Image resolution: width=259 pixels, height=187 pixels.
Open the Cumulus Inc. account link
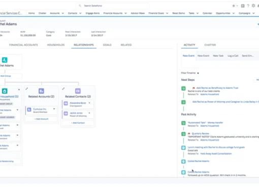(x=40, y=109)
